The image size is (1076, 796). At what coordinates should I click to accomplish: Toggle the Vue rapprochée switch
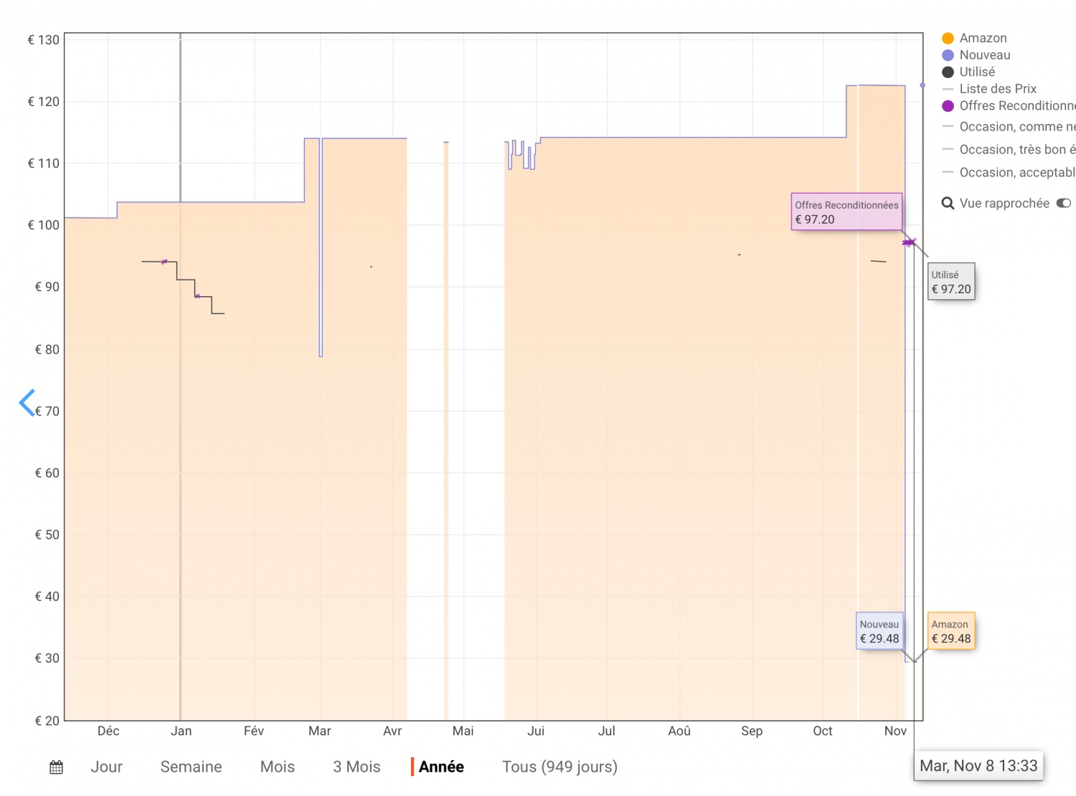click(x=1063, y=204)
